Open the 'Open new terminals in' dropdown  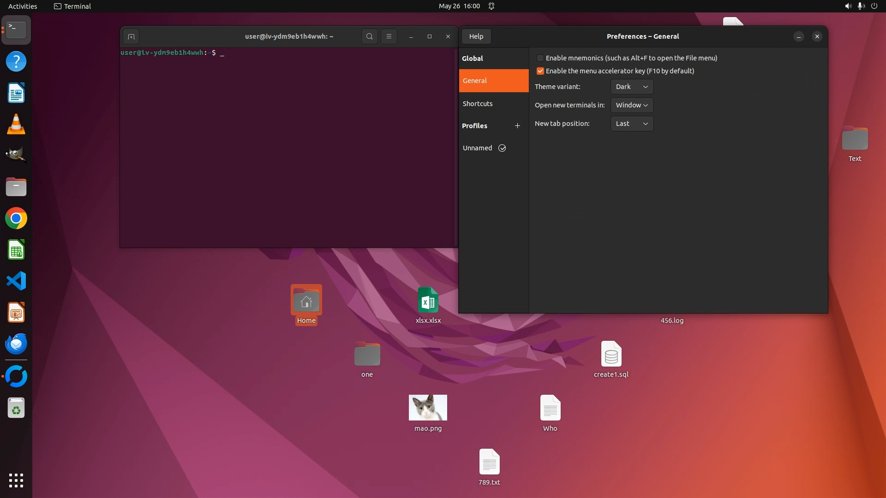pyautogui.click(x=632, y=105)
